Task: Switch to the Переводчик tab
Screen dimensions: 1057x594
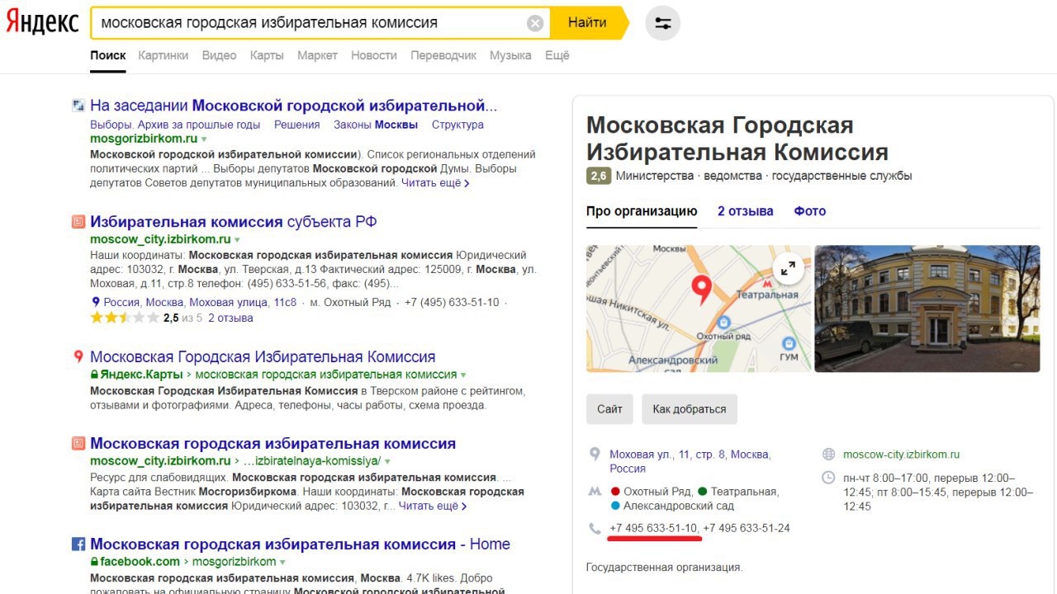Action: pyautogui.click(x=443, y=55)
